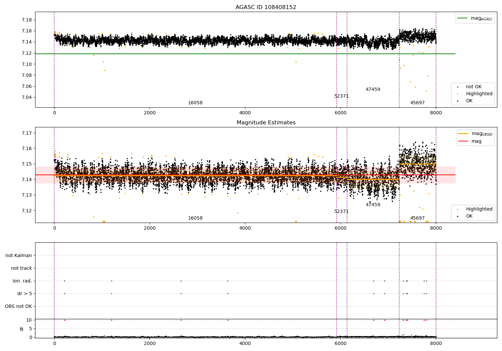
Task: Click the 'Ion. rad.' axis label
Action: 22,281
